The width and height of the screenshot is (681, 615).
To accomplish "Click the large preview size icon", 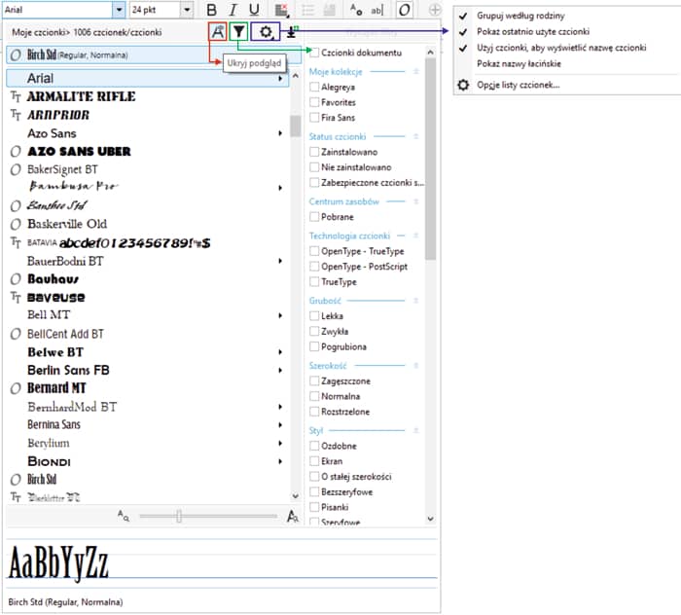I will pos(293,516).
